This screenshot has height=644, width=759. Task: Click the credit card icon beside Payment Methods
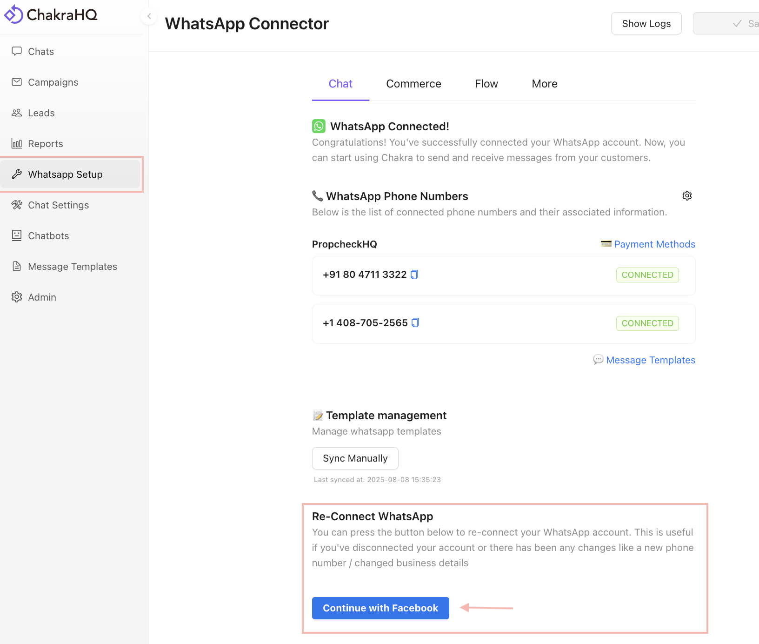coord(606,243)
